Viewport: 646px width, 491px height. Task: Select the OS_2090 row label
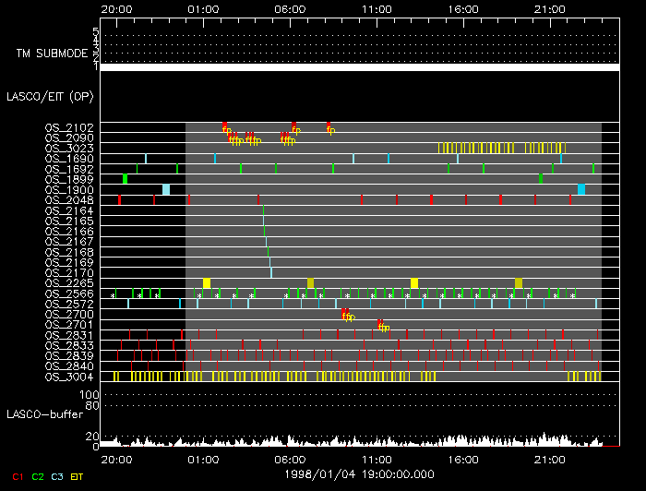click(69, 138)
